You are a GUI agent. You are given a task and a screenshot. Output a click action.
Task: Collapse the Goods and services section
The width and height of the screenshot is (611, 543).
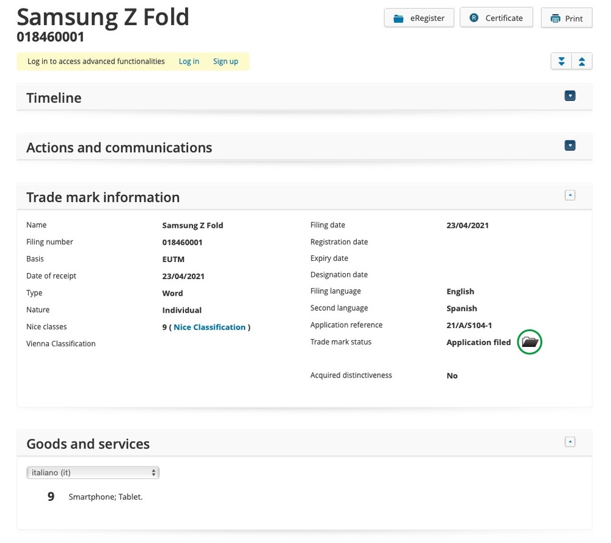tap(570, 442)
